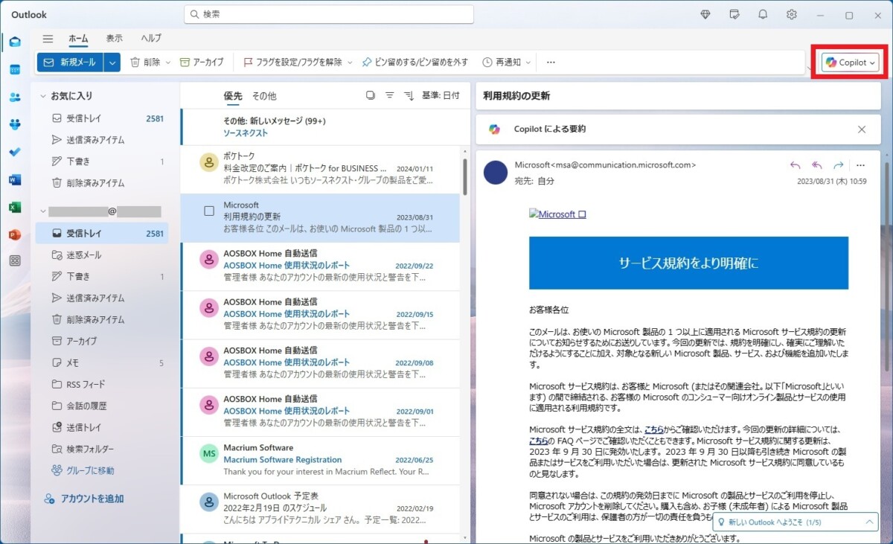Viewport: 893px width, 544px height.
Task: Select the その他 inbox tab
Action: [x=263, y=96]
